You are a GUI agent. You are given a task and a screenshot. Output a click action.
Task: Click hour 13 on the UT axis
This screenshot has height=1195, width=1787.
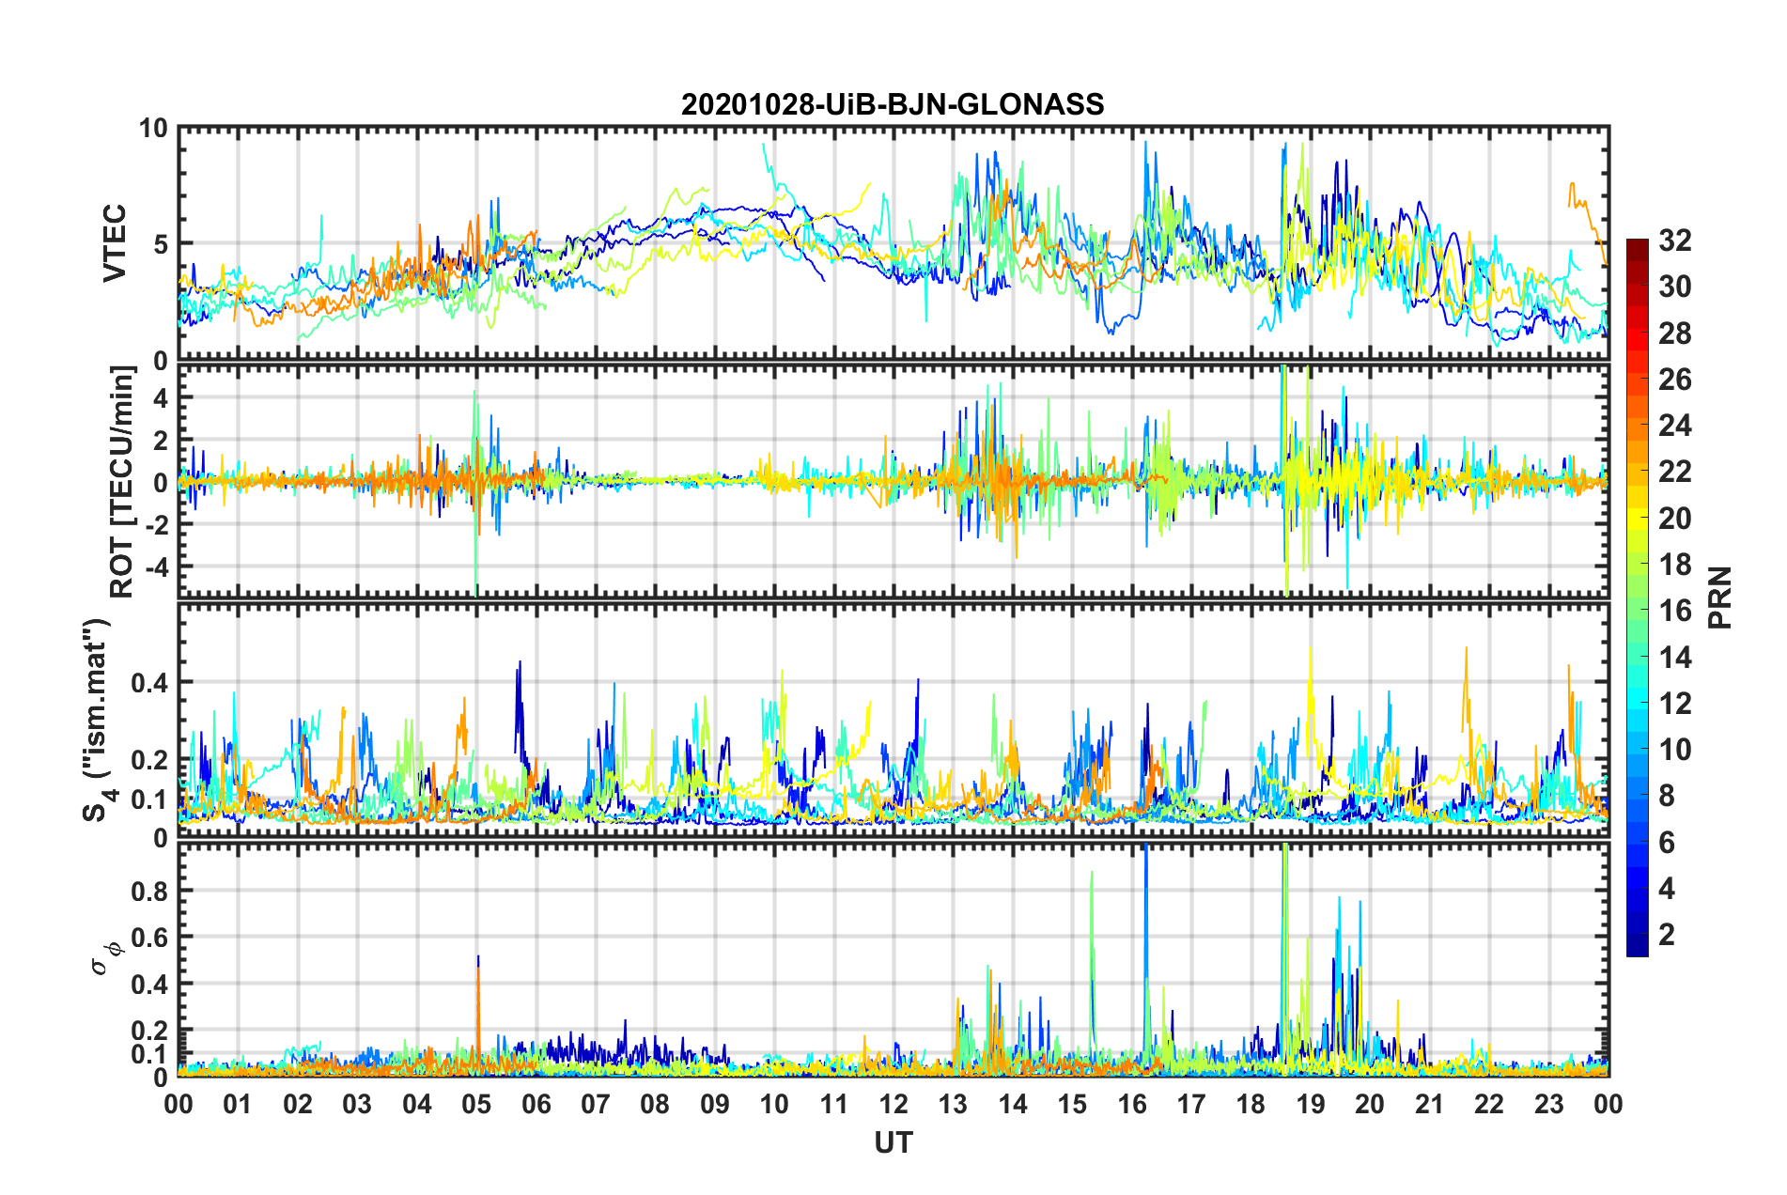953,1104
